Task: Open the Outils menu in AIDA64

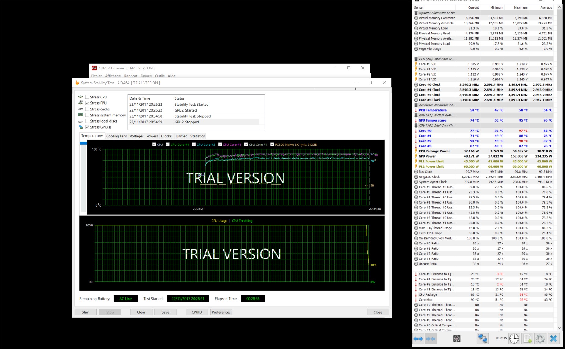Action: click(x=160, y=76)
